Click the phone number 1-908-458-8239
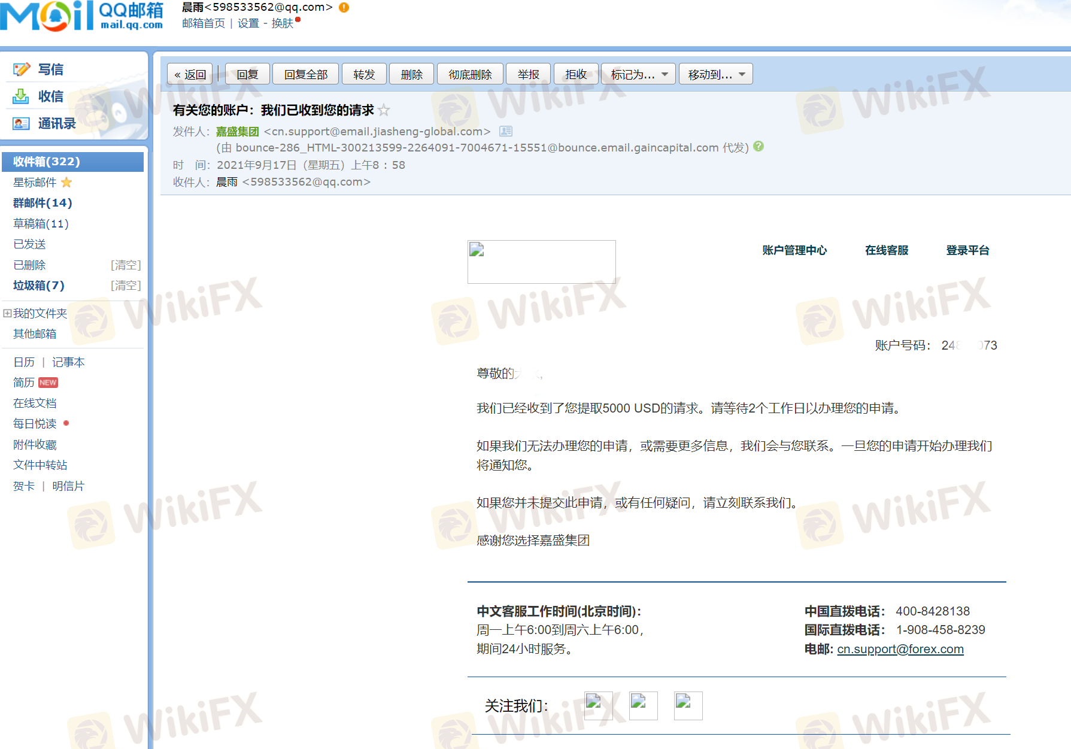This screenshot has width=1071, height=749. click(x=940, y=630)
